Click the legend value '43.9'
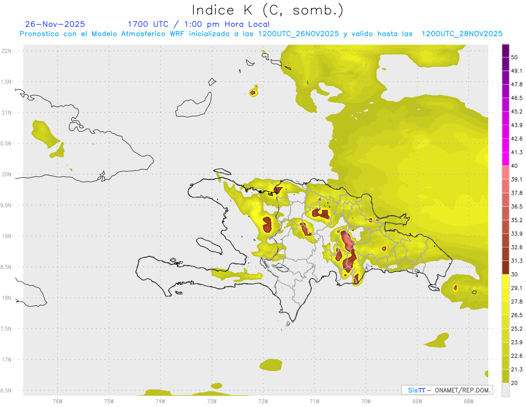 click(517, 125)
